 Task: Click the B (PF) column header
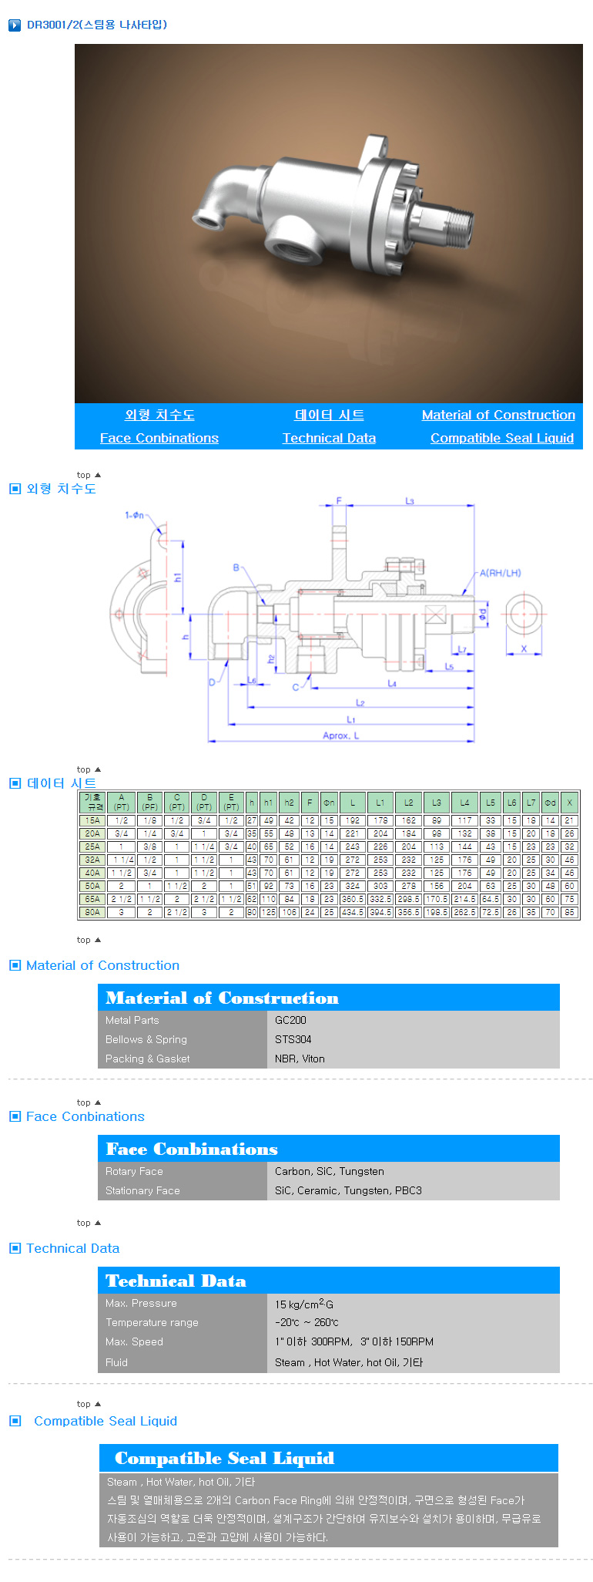[150, 802]
